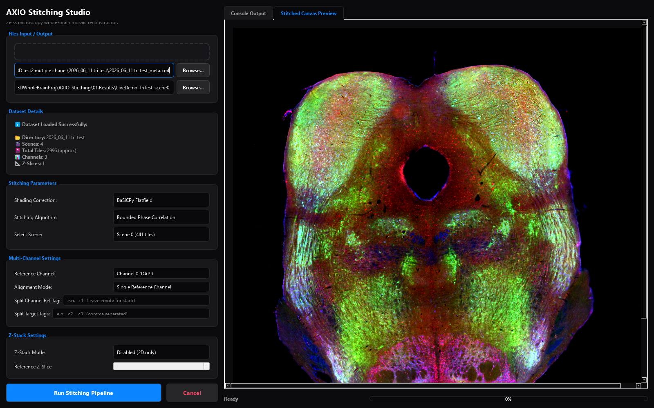
Task: Click the canvas horizontal scrollbar thumb
Action: point(426,386)
